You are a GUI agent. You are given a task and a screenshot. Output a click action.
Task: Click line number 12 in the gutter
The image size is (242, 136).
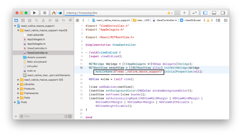tap(81, 68)
